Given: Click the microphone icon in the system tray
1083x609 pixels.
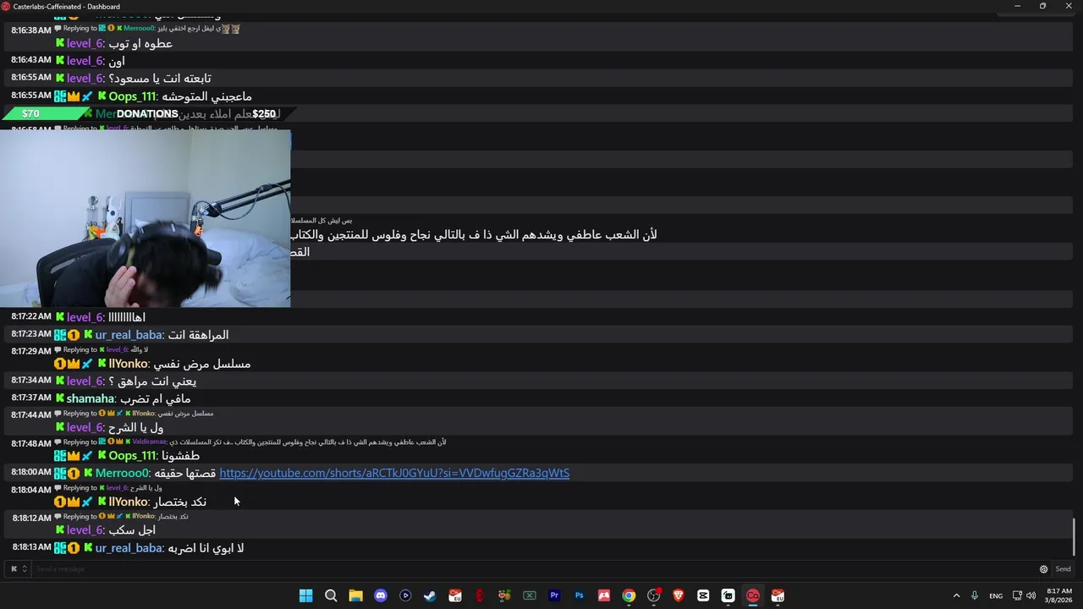Looking at the screenshot, I should tap(975, 595).
